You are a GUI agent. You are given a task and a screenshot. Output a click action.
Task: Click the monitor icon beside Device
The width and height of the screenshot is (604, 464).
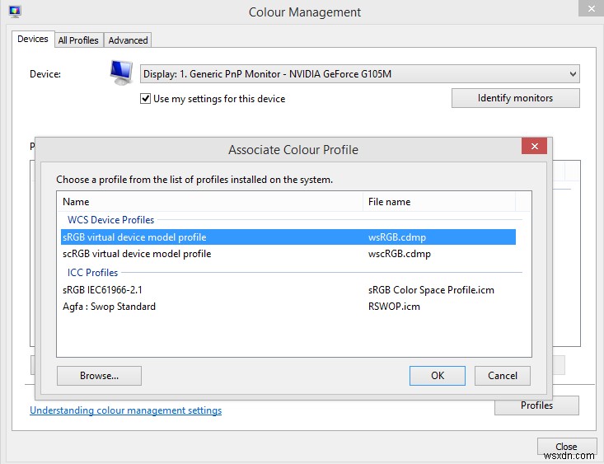[121, 73]
